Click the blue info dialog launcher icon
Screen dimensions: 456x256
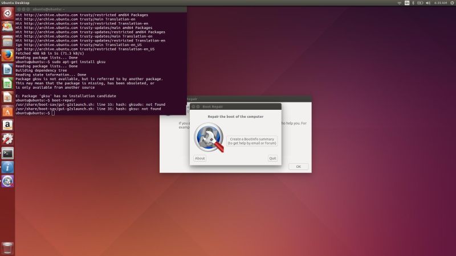pyautogui.click(x=7, y=167)
